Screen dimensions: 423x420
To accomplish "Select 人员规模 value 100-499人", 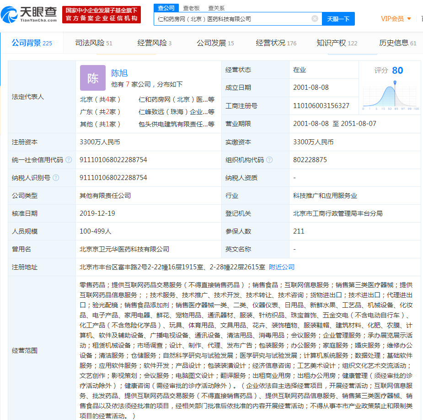I will pyautogui.click(x=95, y=231).
